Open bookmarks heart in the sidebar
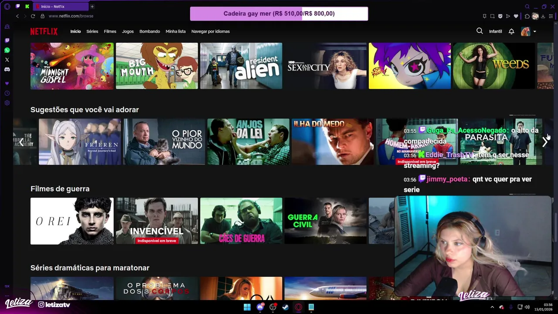The image size is (558, 314). pos(7,83)
